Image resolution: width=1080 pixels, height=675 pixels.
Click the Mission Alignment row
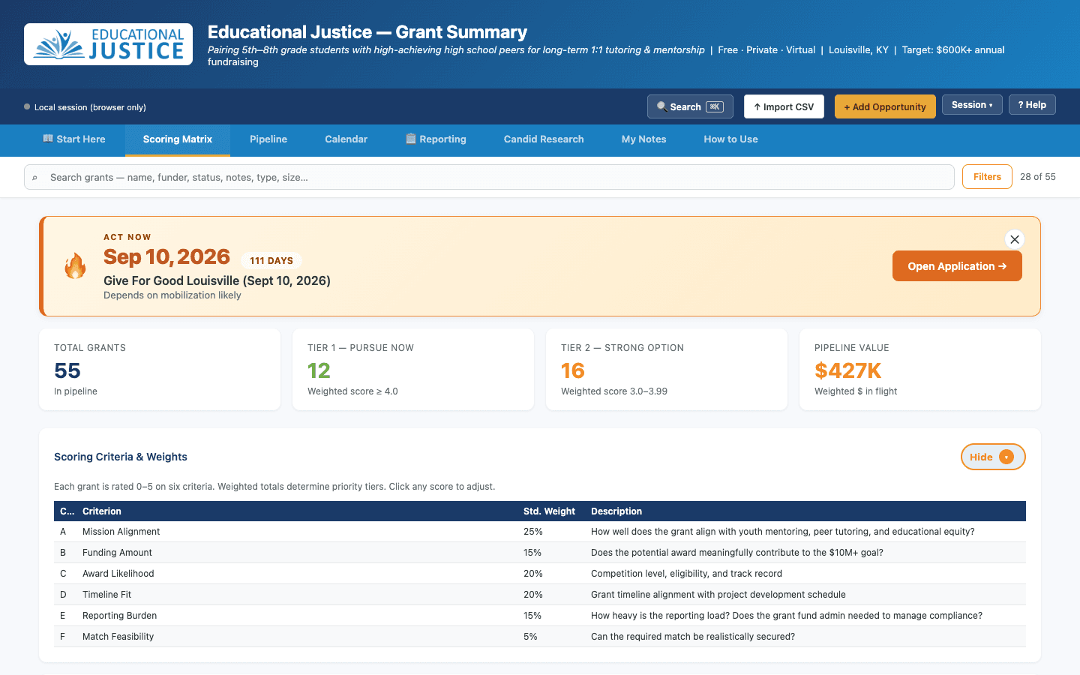point(540,532)
